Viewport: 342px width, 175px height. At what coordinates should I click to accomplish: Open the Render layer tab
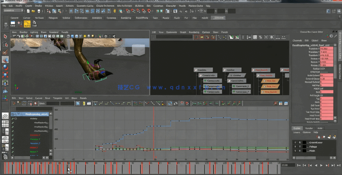[x=309, y=128]
